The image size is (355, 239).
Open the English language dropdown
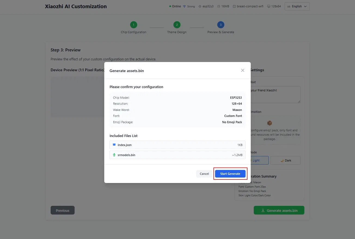point(297,6)
